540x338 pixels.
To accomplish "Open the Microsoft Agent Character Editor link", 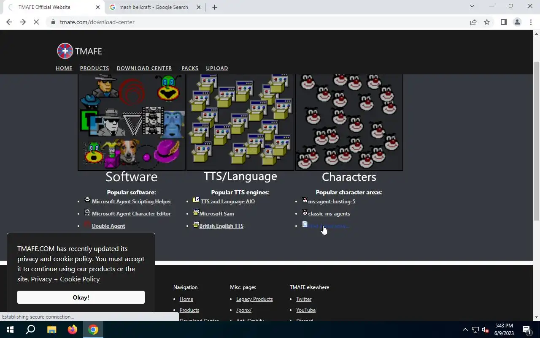I will point(131,214).
